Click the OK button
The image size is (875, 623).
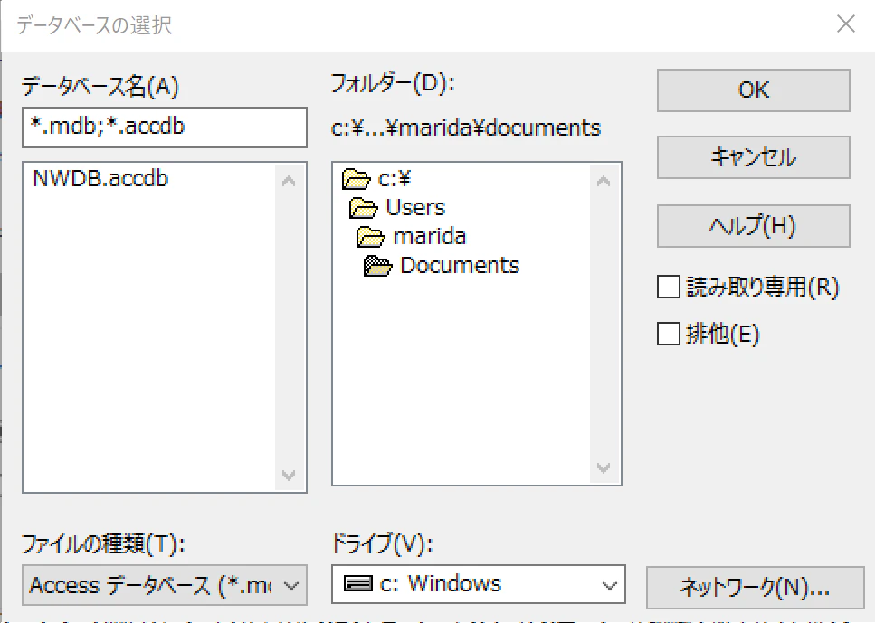pos(754,90)
